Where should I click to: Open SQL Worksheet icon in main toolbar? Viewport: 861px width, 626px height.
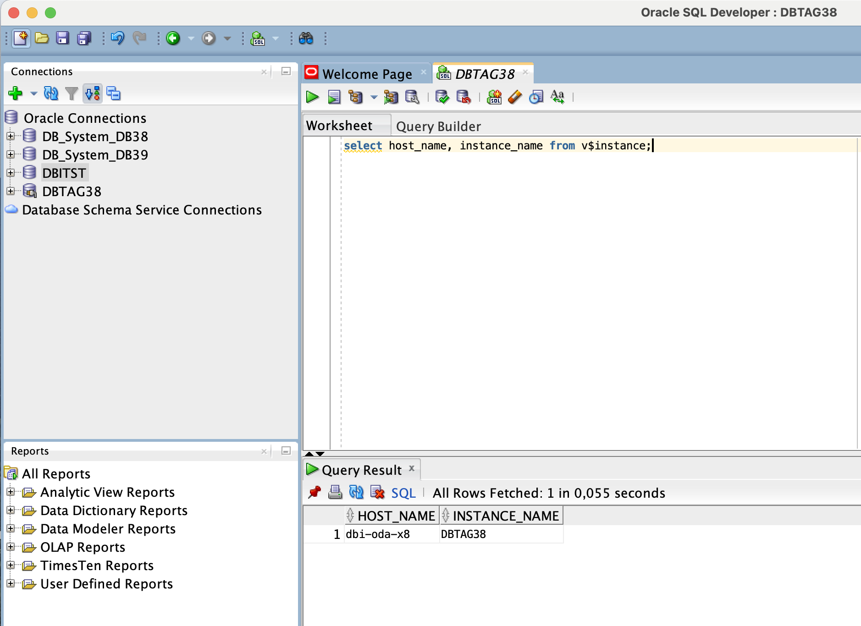click(258, 38)
